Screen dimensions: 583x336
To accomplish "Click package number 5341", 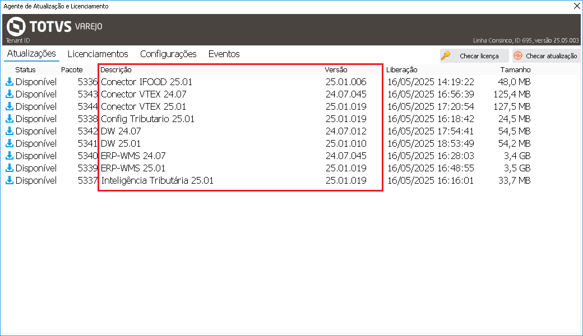I will click(x=87, y=143).
